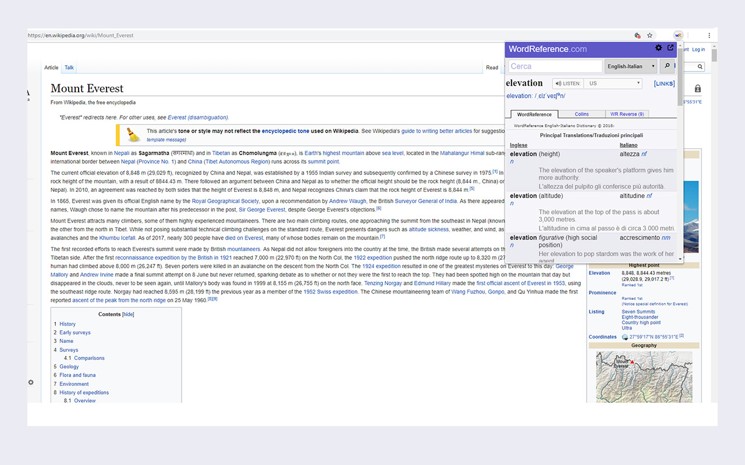Open the Sir George Everest link
Viewport: 745px width, 465px height.
[x=262, y=210]
